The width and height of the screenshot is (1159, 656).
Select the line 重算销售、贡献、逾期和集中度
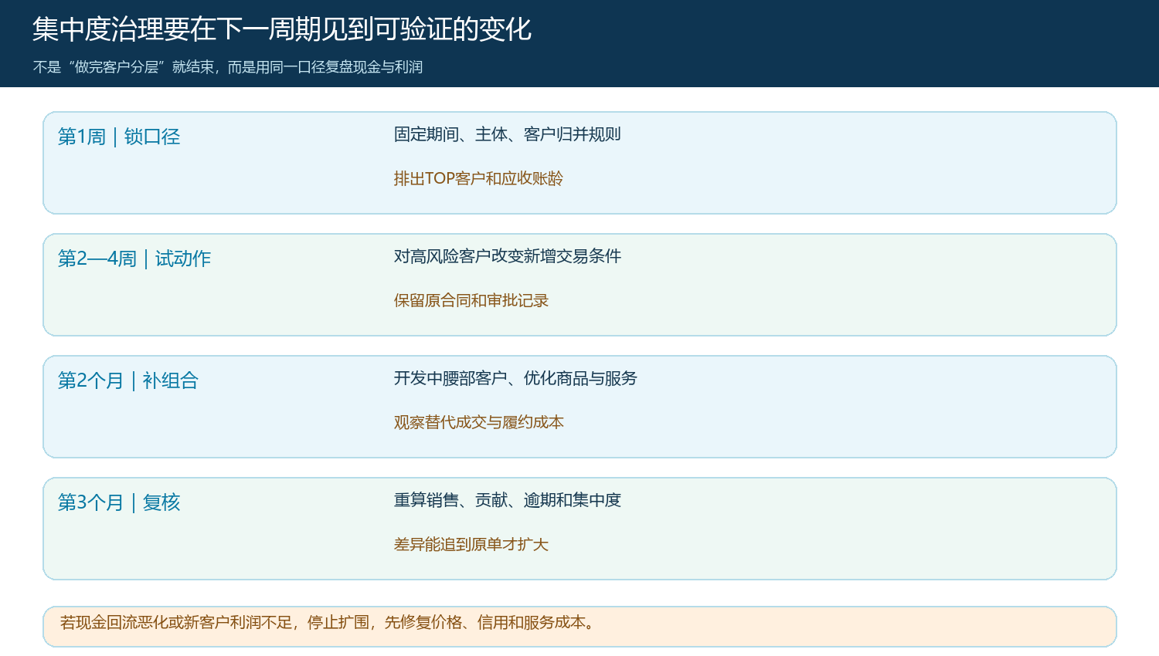coord(508,500)
